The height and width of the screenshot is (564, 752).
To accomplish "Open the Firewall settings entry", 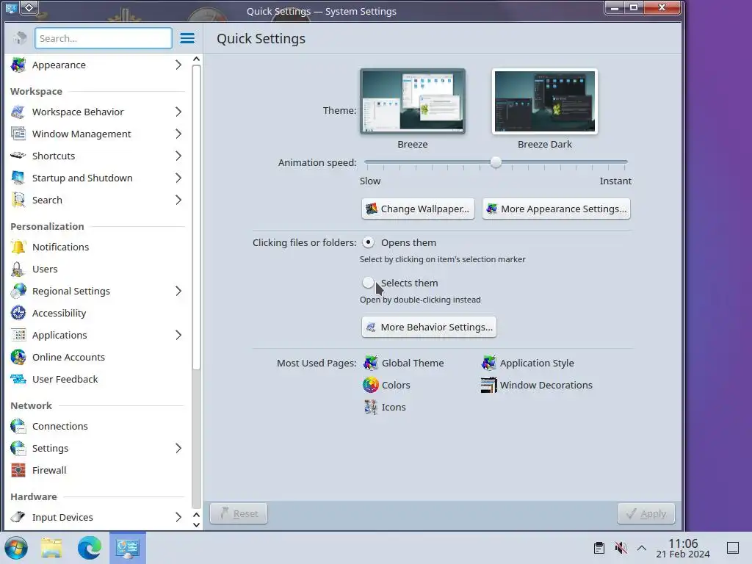I will coord(98,471).
